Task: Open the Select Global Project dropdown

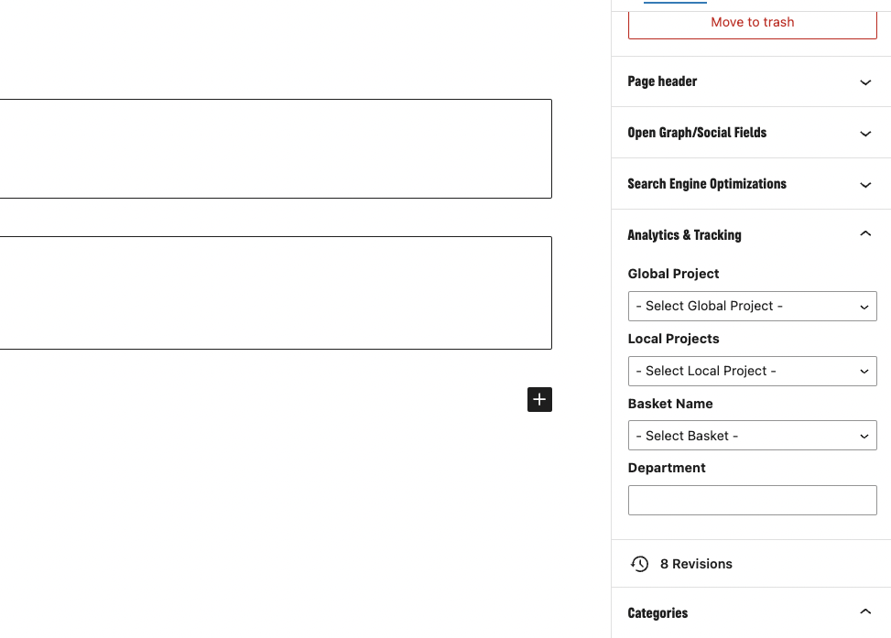Action: click(752, 307)
